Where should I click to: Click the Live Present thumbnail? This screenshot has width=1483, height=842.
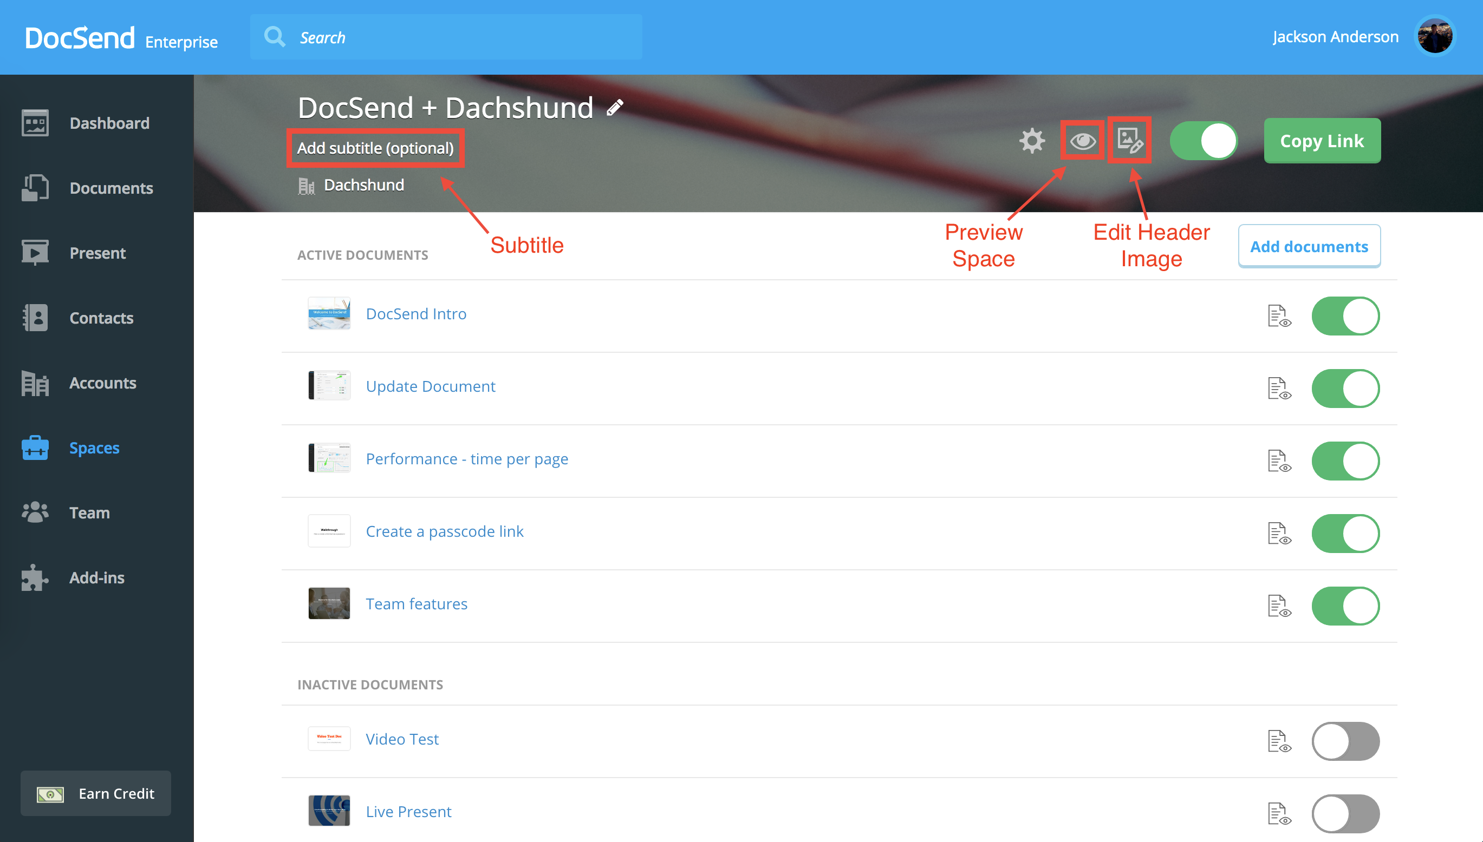[x=329, y=811]
